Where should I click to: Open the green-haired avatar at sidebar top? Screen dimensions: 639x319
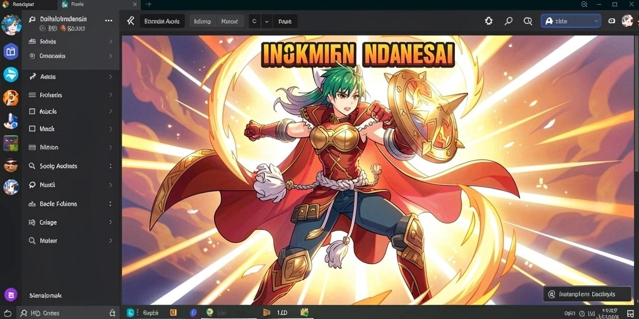[11, 25]
